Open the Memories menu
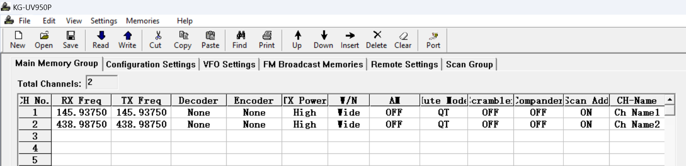686x166 pixels. coord(142,20)
